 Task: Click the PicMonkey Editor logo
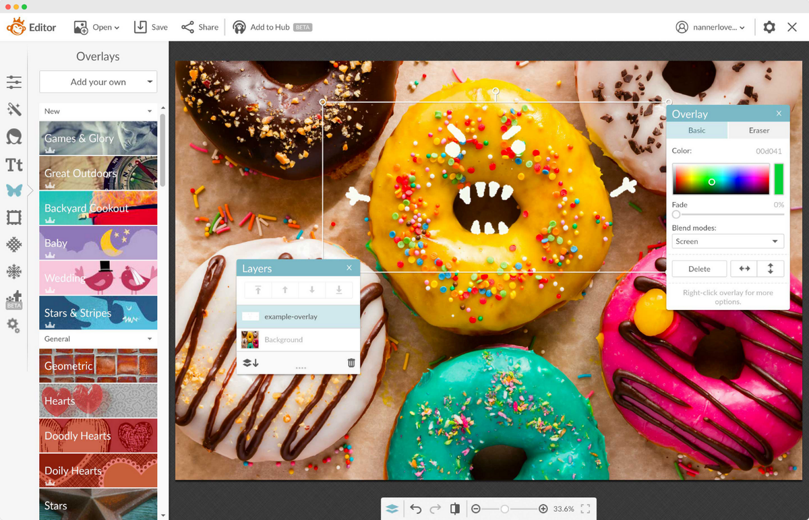pos(32,27)
